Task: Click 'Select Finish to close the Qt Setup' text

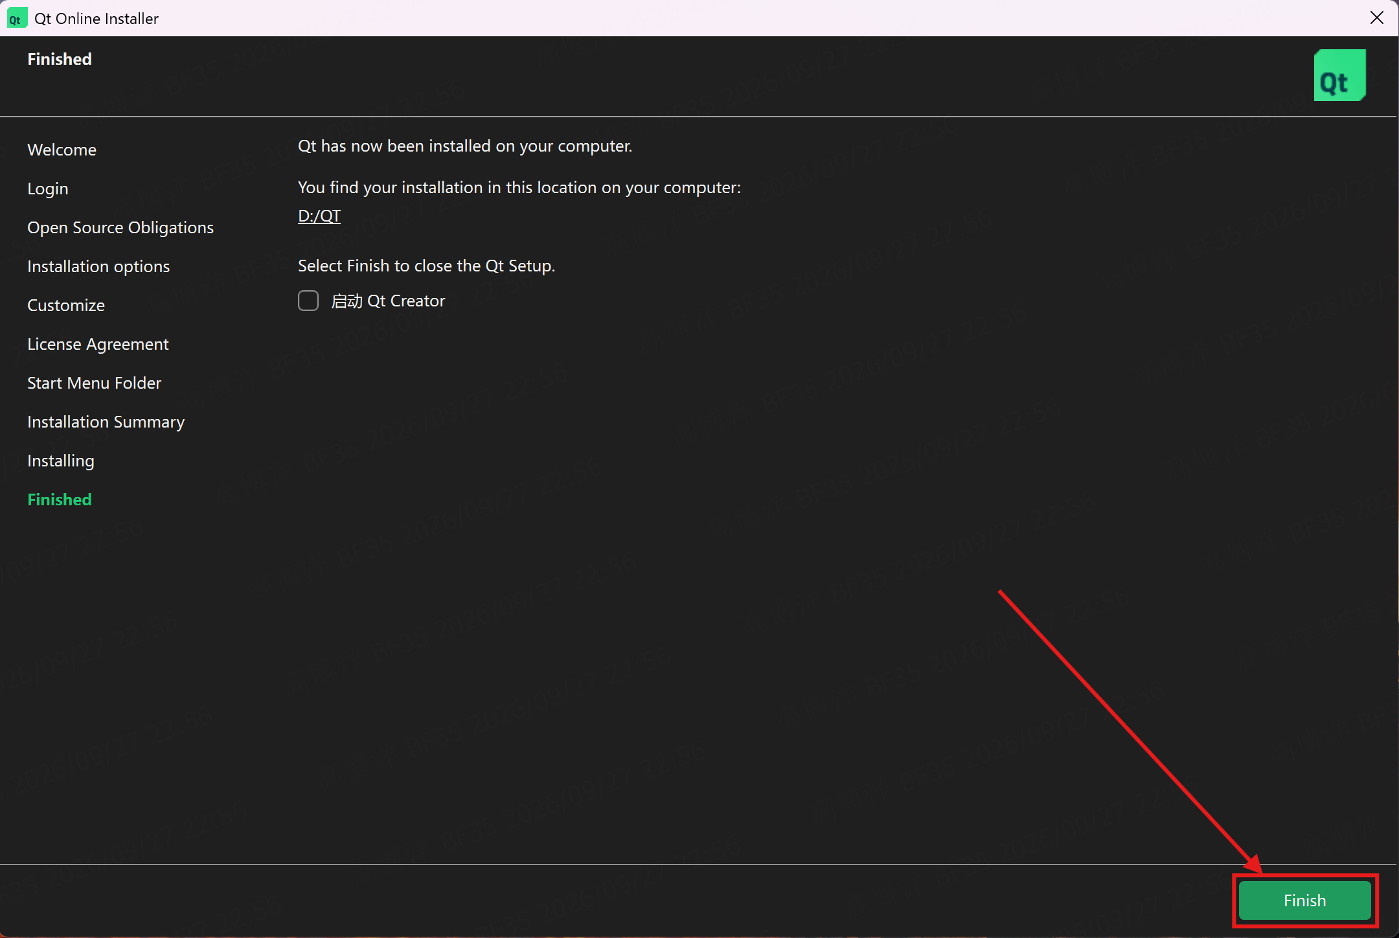Action: (427, 266)
